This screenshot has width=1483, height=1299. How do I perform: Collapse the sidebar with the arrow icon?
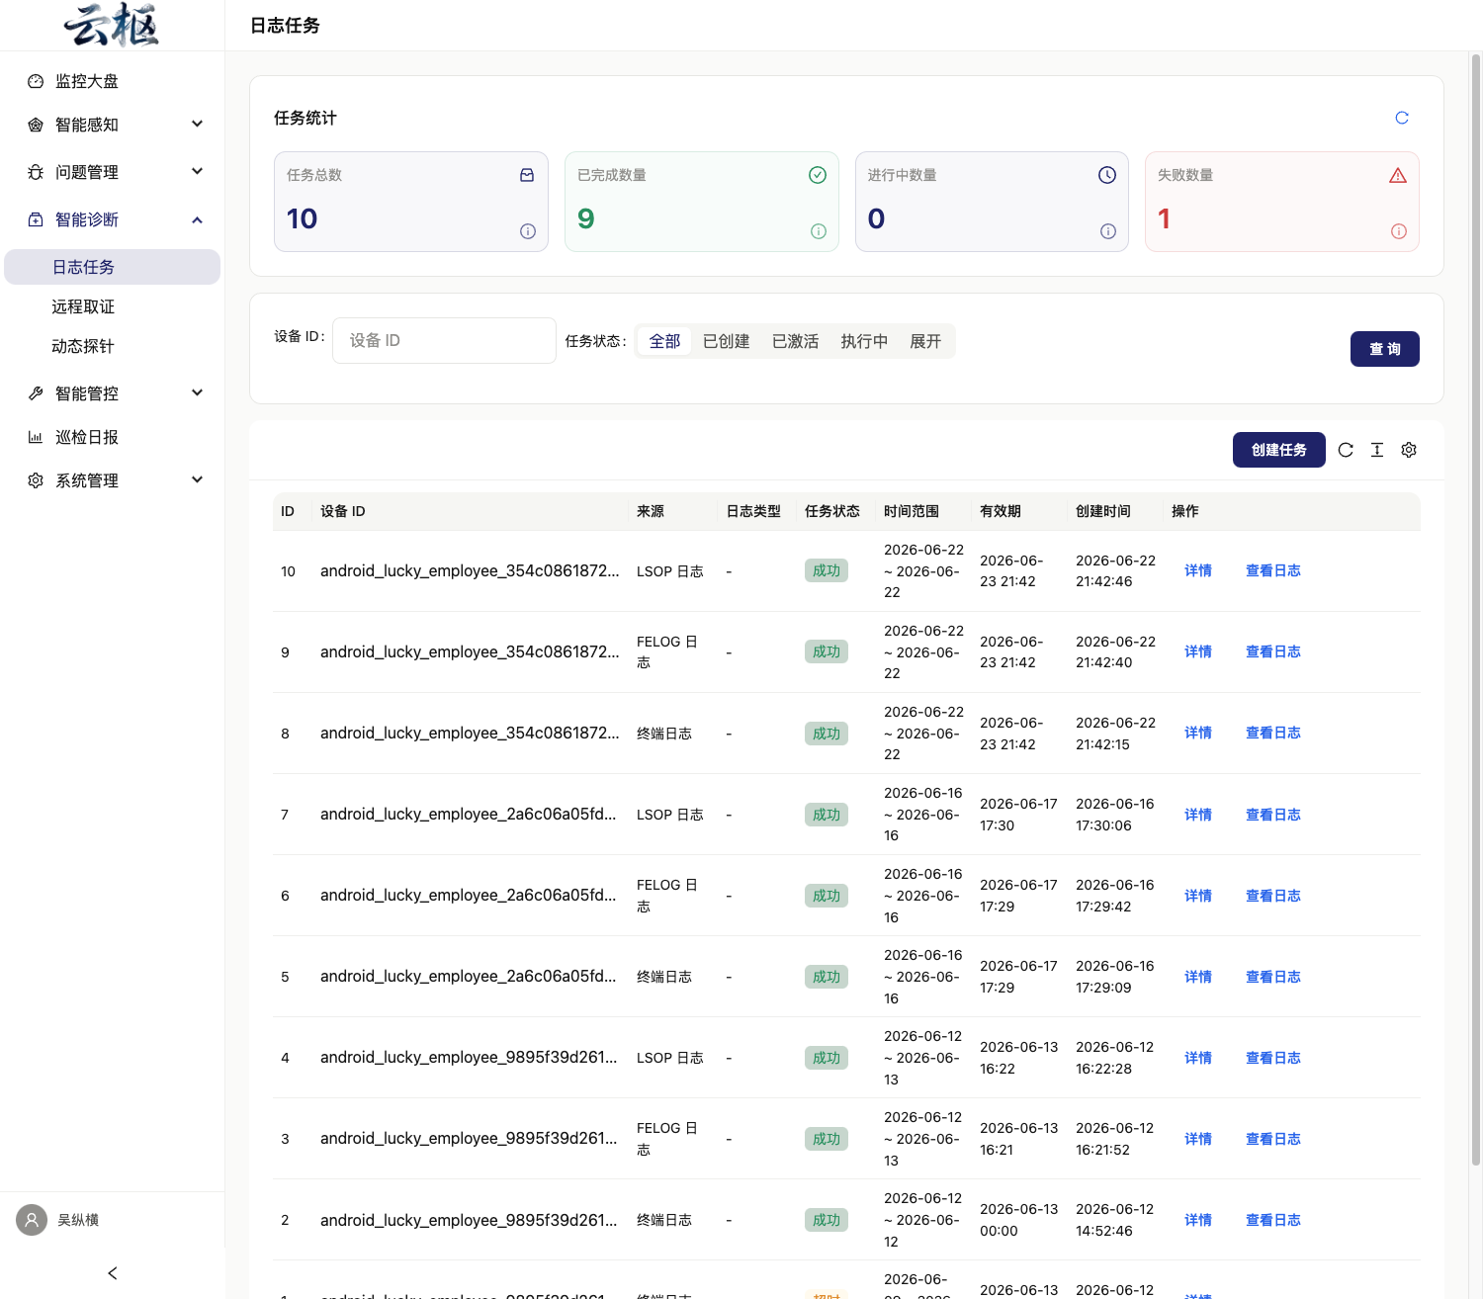(x=113, y=1273)
